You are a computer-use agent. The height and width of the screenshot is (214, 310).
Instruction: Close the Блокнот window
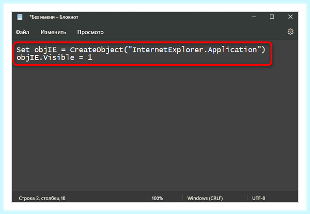point(290,17)
